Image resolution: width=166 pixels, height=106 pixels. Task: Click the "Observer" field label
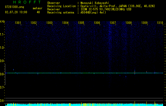tap(54, 3)
